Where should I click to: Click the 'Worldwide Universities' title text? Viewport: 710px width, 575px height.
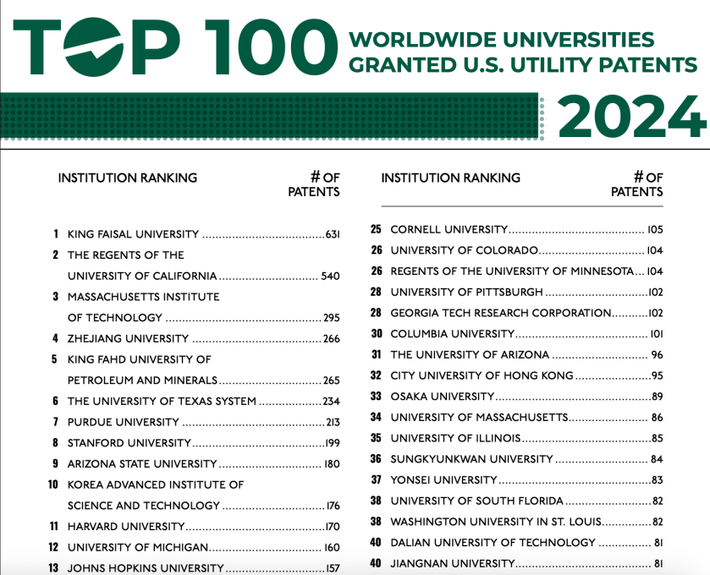click(x=502, y=40)
